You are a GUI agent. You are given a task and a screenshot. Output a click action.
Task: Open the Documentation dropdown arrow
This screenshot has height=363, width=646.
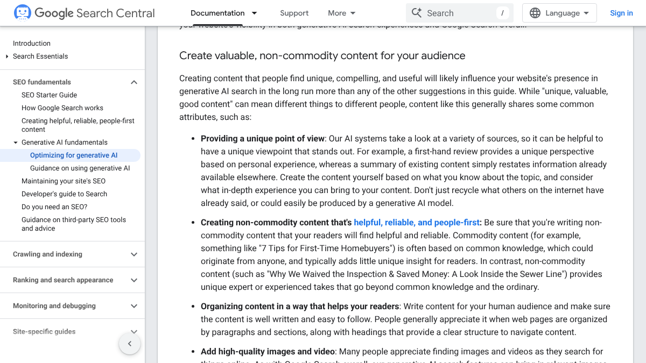255,13
